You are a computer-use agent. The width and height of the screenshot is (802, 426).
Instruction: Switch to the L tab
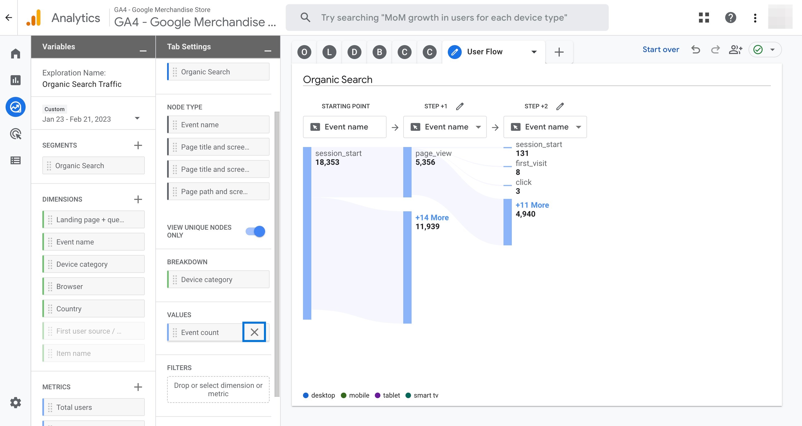pos(329,52)
